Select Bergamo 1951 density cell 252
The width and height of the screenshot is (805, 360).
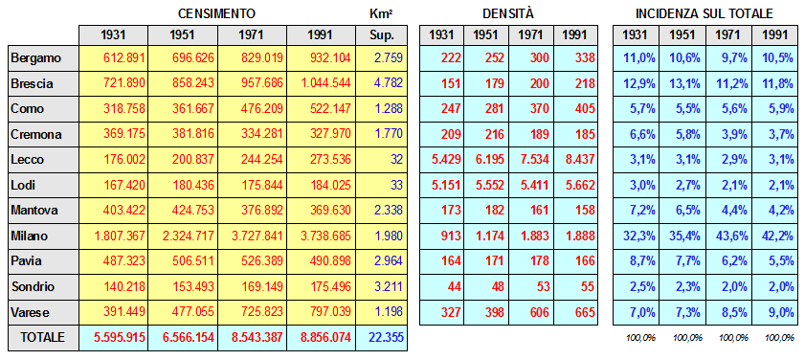(x=486, y=58)
